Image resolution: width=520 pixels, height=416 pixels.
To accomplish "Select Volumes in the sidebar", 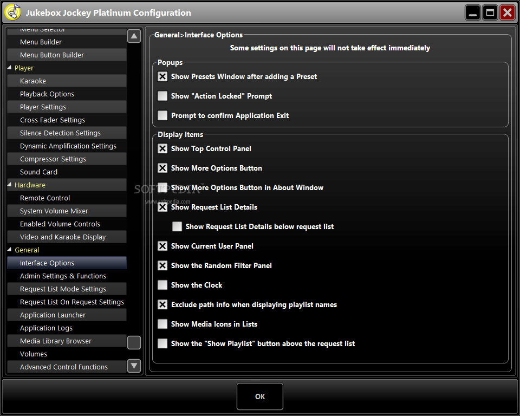I will click(x=67, y=354).
